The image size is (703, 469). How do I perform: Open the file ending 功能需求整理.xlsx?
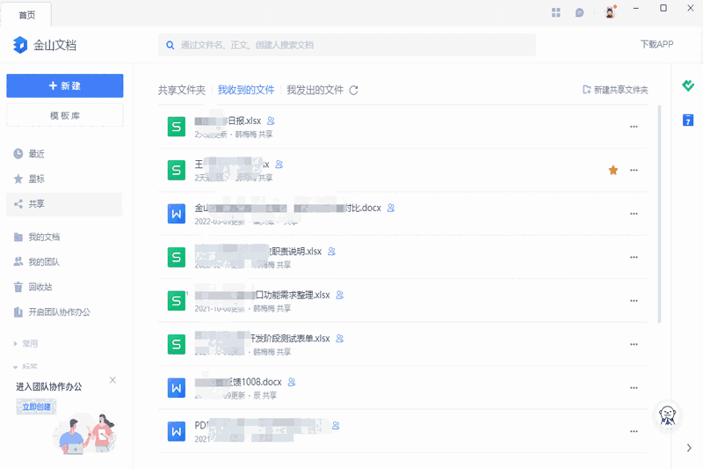[262, 295]
